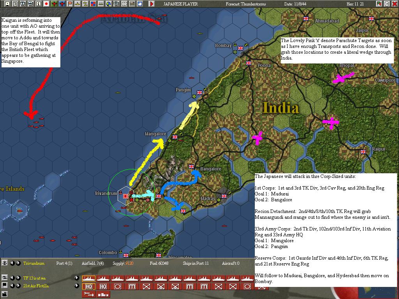
Task: Click the red play end-turn arrow
Action: tap(152, 4)
